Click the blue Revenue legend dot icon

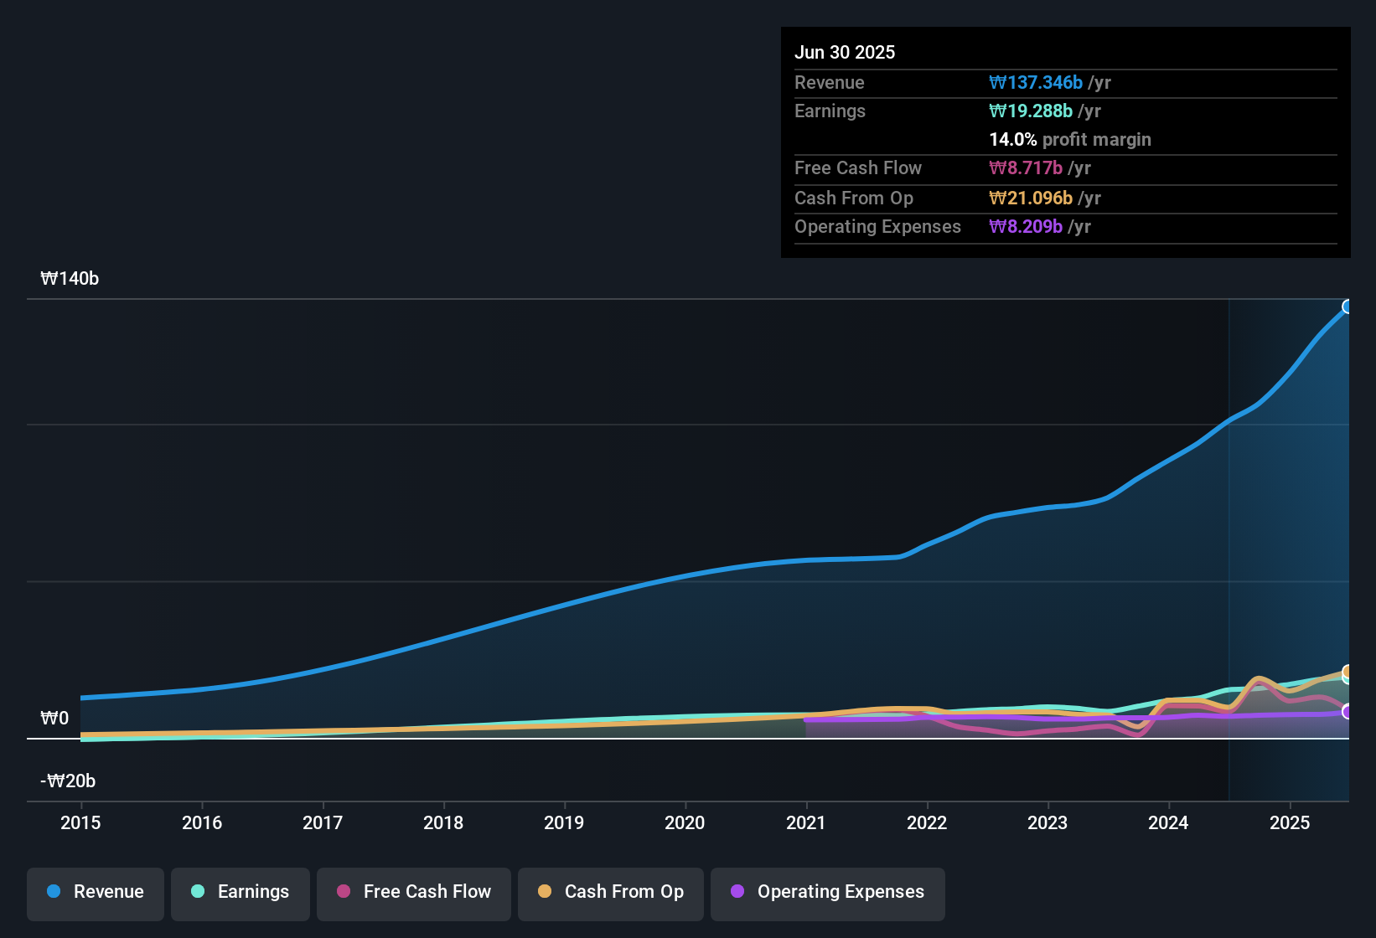pos(53,892)
